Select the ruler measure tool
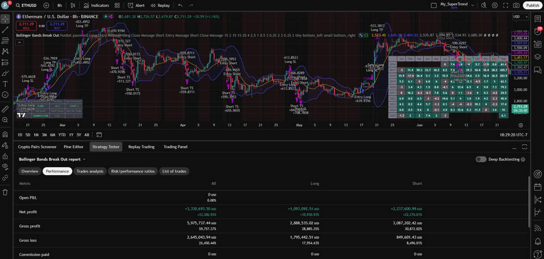544x259 pixels. click(x=5, y=109)
